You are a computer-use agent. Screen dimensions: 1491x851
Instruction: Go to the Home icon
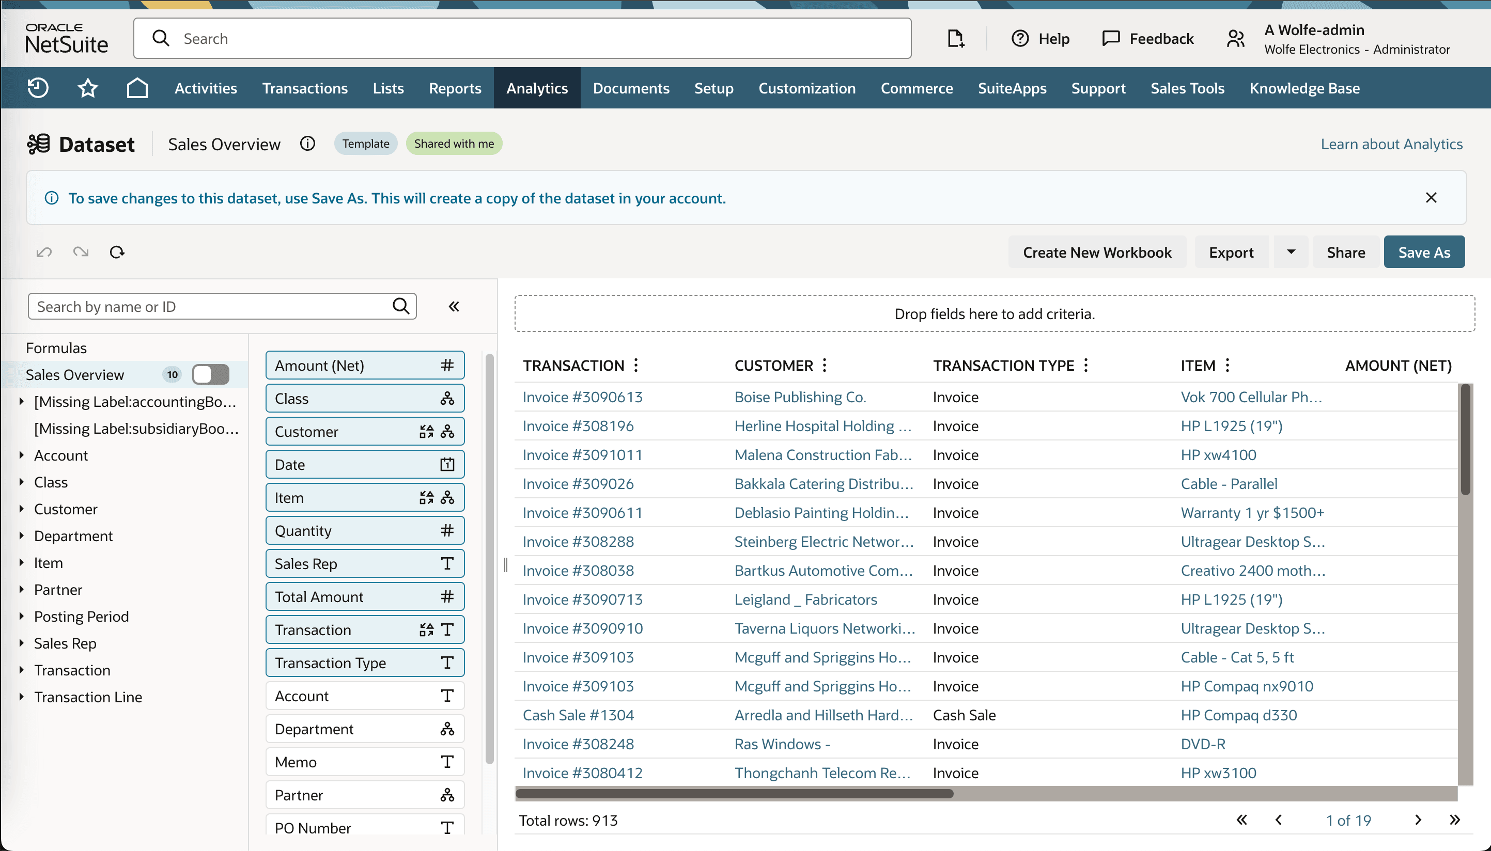(137, 88)
